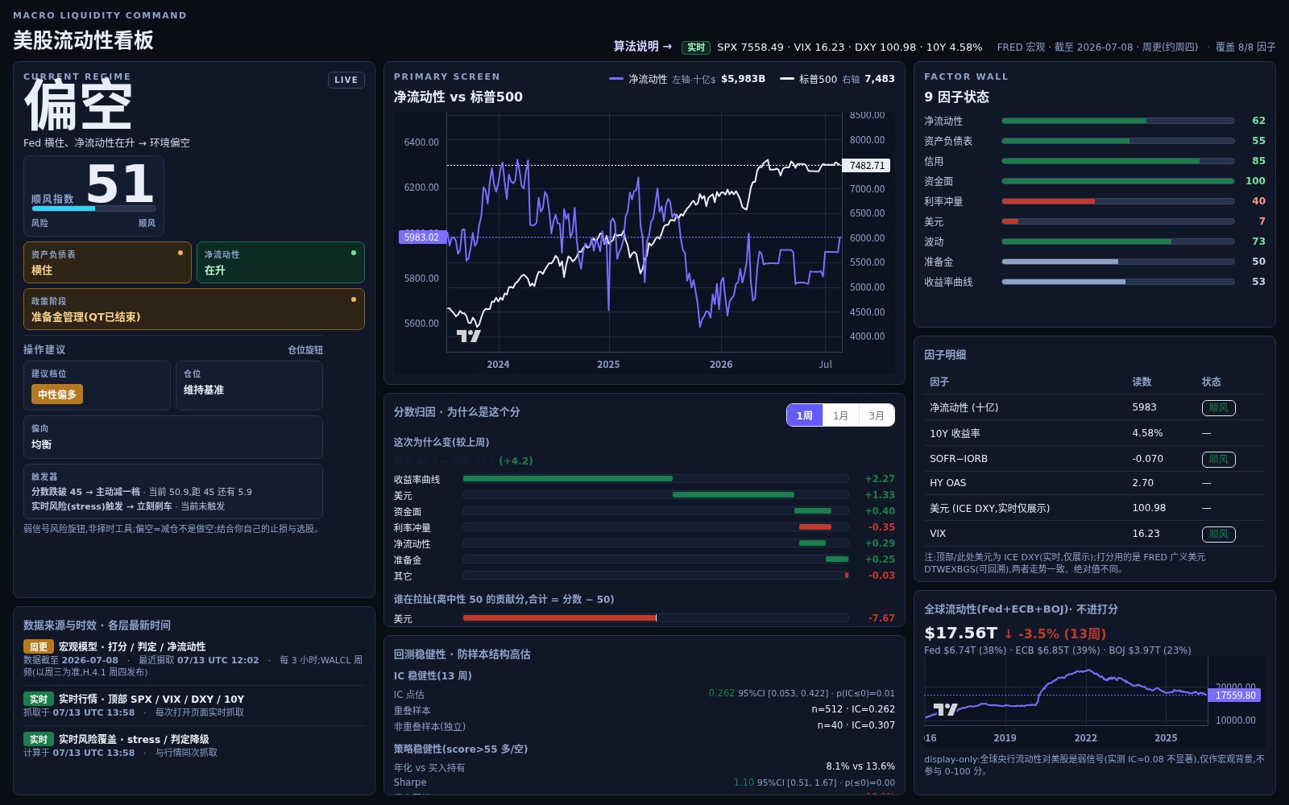Click the 10Y 收益率 reading 4.58%
This screenshot has width=1289, height=805.
point(1147,433)
